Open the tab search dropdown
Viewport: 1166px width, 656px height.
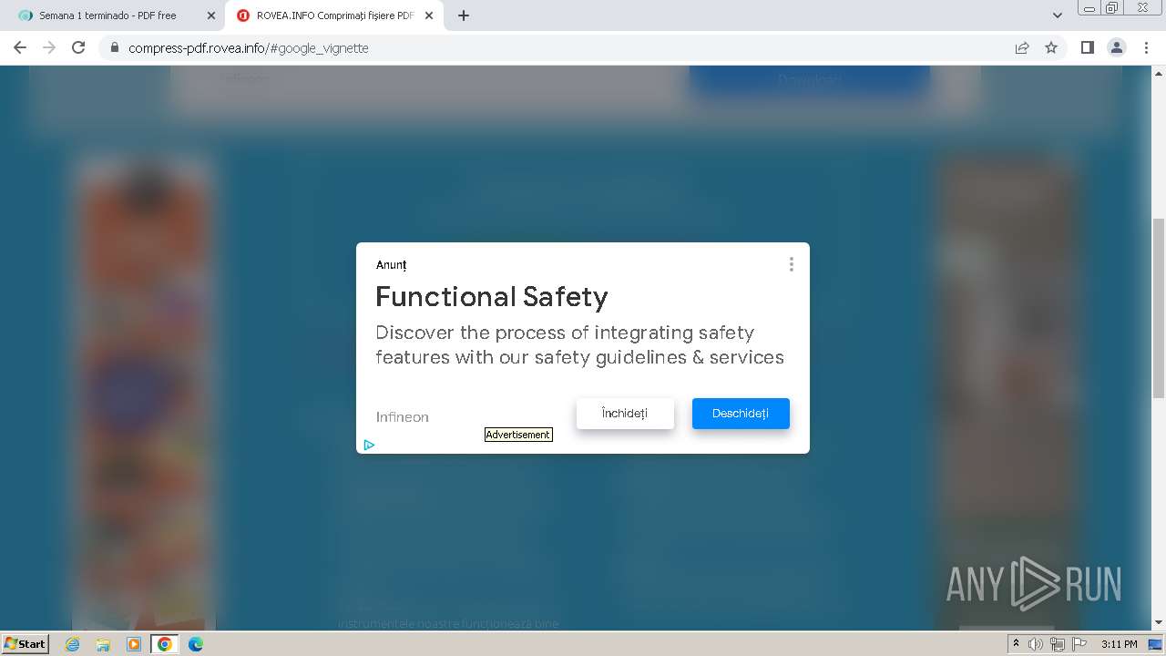click(1057, 15)
